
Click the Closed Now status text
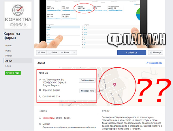[x=48, y=118]
